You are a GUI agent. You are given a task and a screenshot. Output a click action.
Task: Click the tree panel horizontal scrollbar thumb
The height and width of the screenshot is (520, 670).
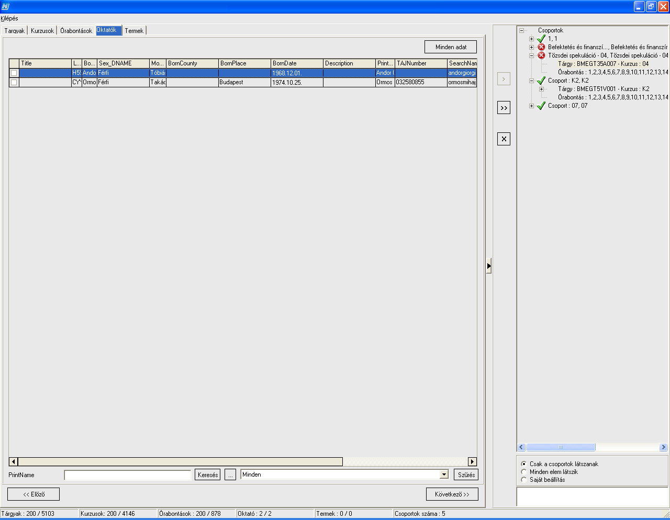coord(560,447)
